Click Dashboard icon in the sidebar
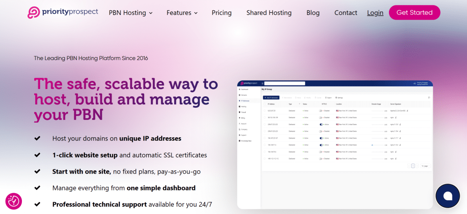This screenshot has height=214, width=467. (x=239, y=90)
